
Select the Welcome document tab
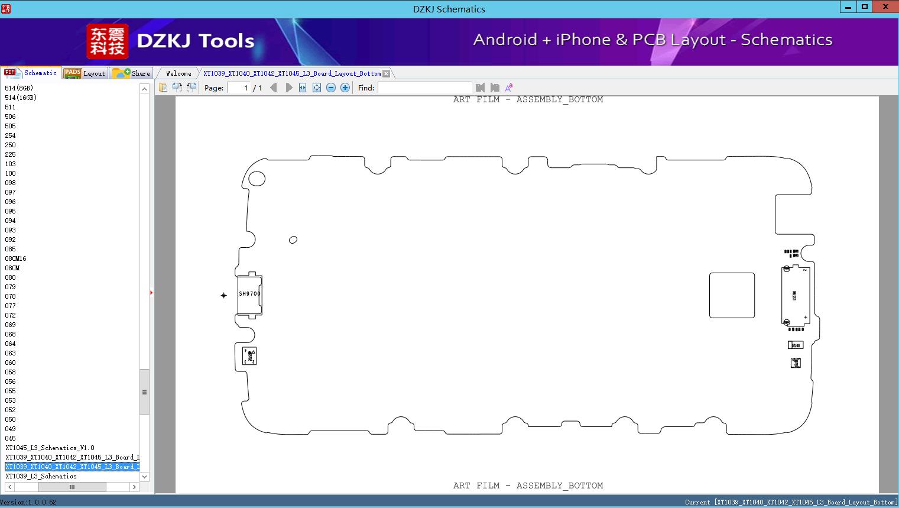[x=178, y=73]
